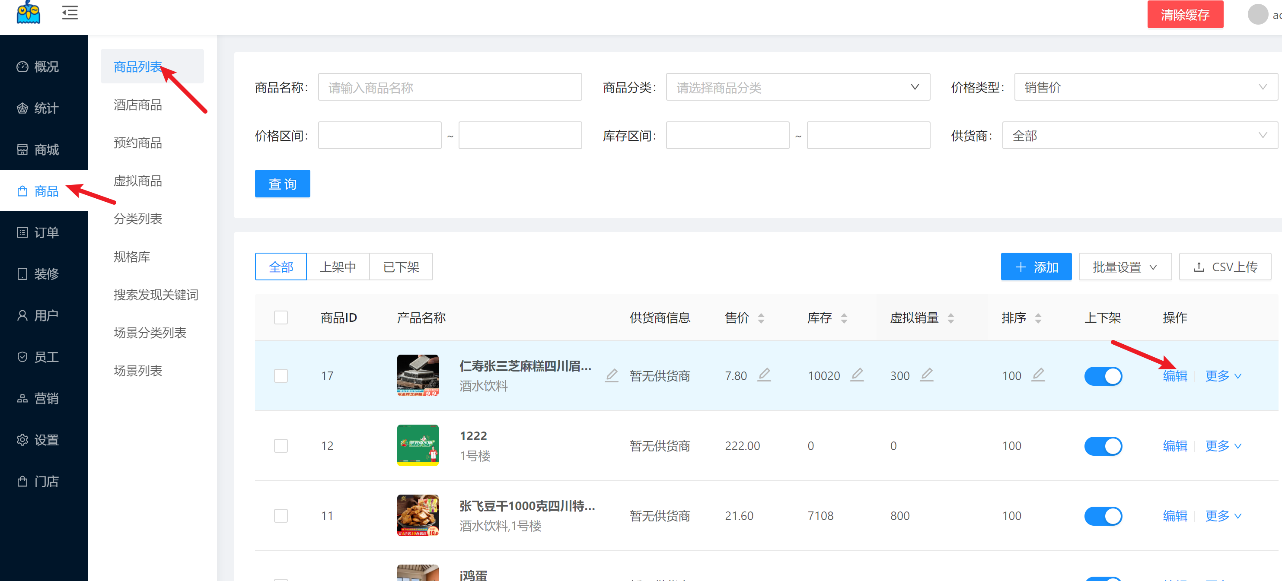
Task: Open 分类列表 in the submenu
Action: pos(138,219)
